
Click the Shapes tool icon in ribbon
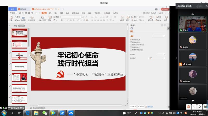(128, 17)
